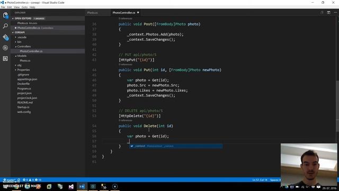Click the _context autocomplete suggestion
339x191 pixels.
point(175,146)
